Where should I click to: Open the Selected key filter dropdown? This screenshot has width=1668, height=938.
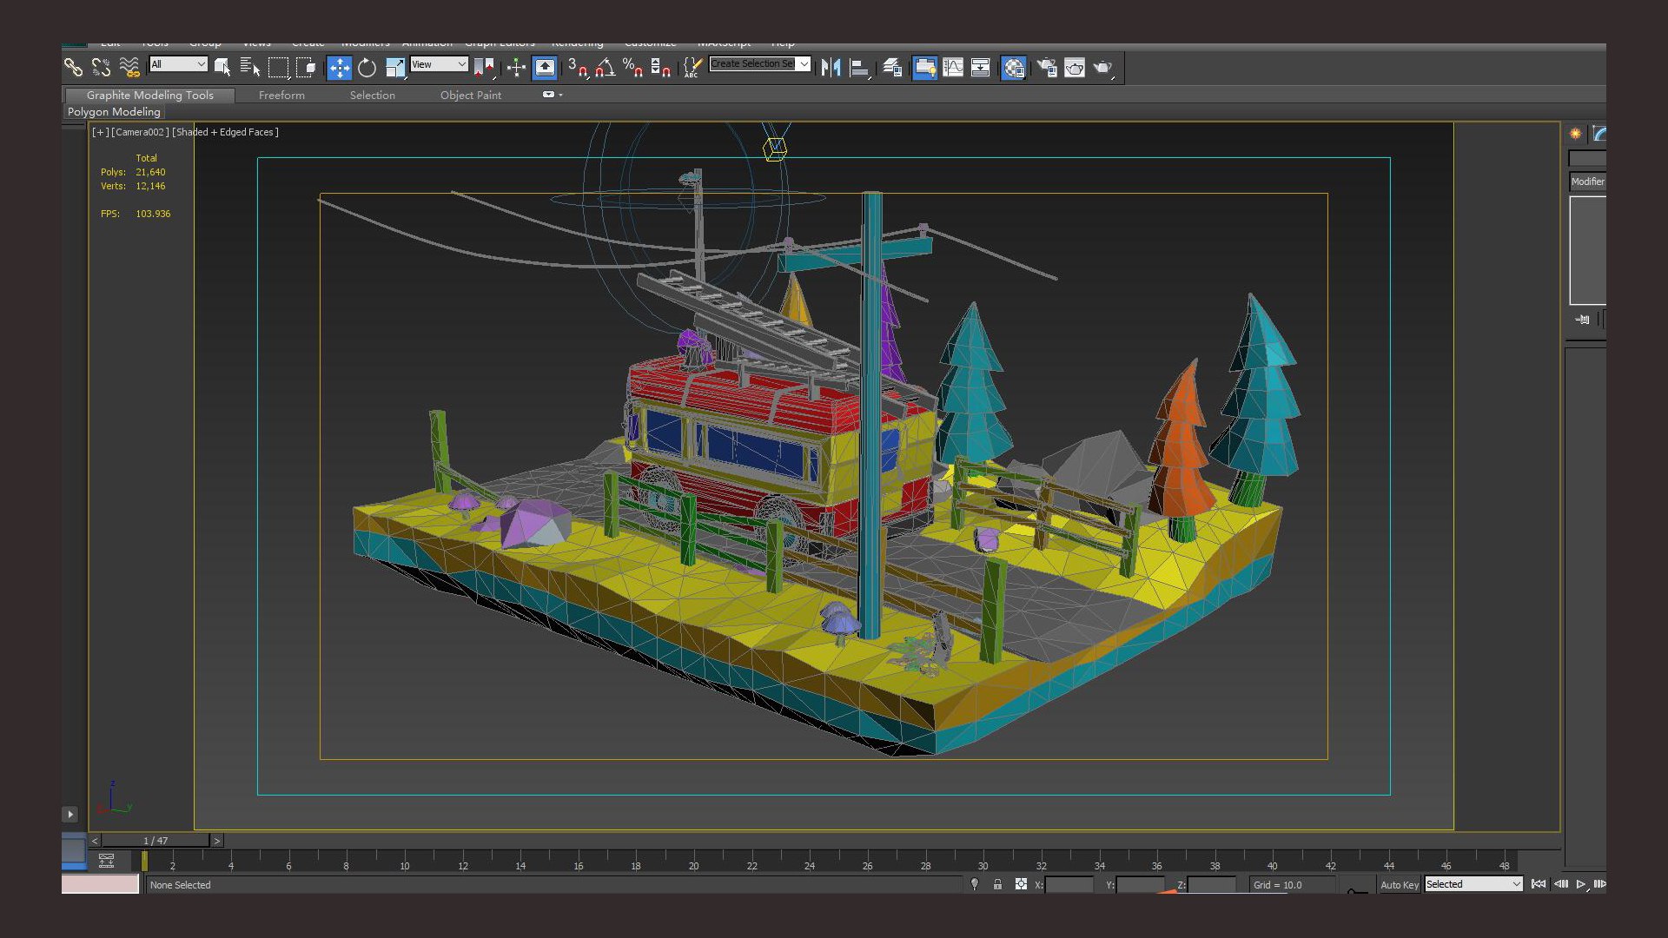[x=1473, y=884]
